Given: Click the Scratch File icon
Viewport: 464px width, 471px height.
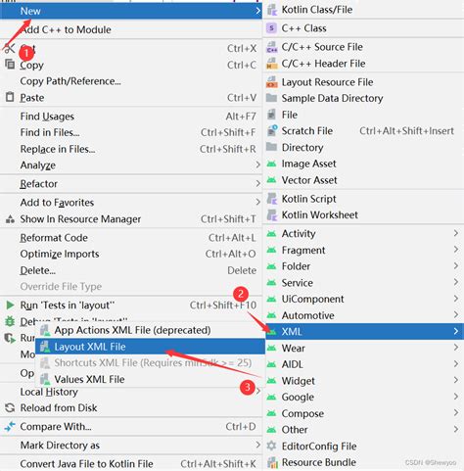Looking at the screenshot, I should 272,130.
